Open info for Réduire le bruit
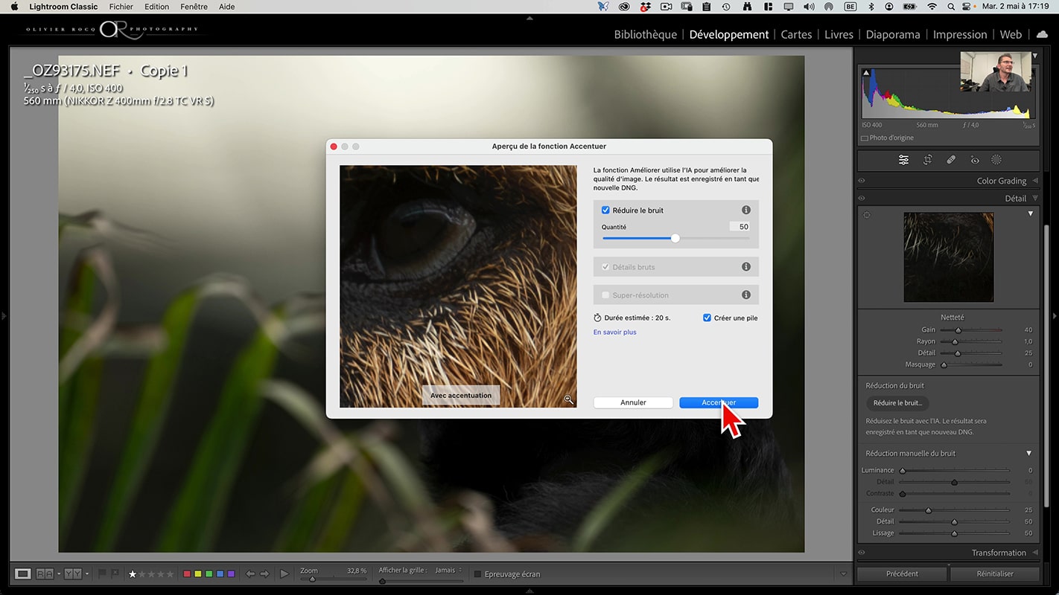The width and height of the screenshot is (1059, 595). (745, 210)
